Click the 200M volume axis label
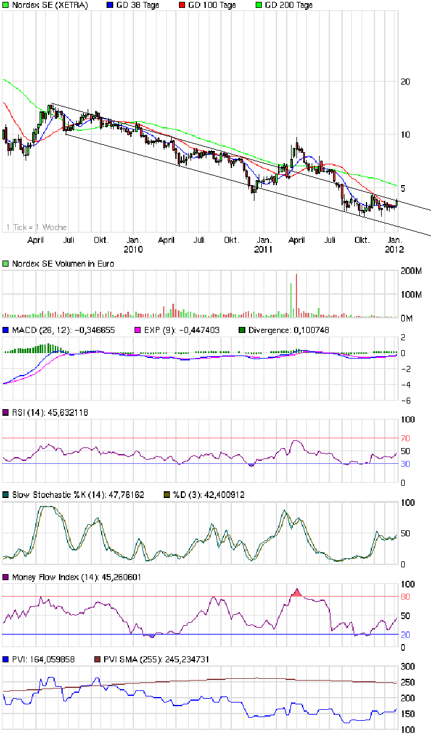Viewport: 431px width, 736px height. (412, 271)
